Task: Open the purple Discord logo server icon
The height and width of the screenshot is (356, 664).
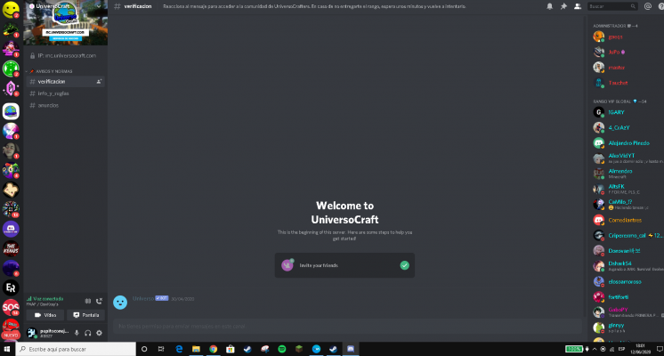Action: 11,229
